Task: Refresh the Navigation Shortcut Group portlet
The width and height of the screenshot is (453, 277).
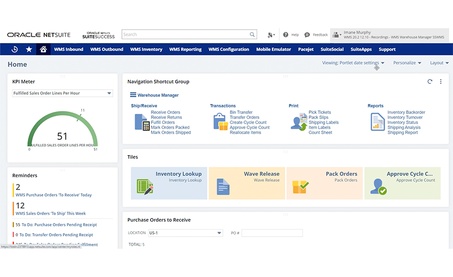Action: 430,82
